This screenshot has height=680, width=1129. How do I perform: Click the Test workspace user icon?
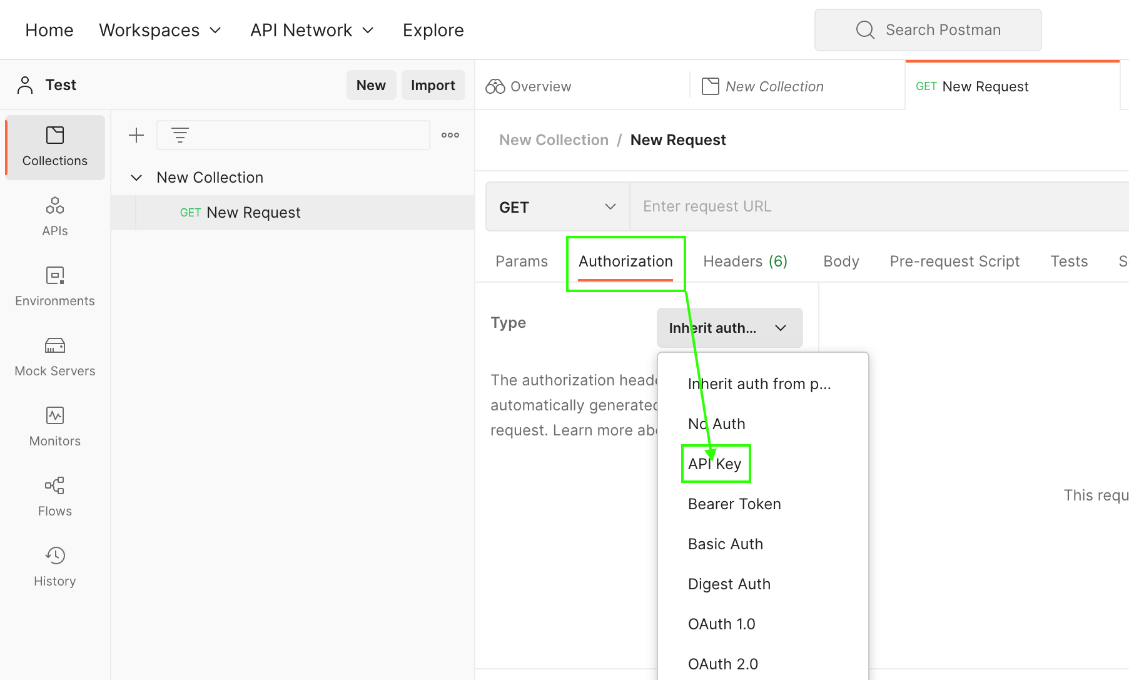click(x=25, y=85)
